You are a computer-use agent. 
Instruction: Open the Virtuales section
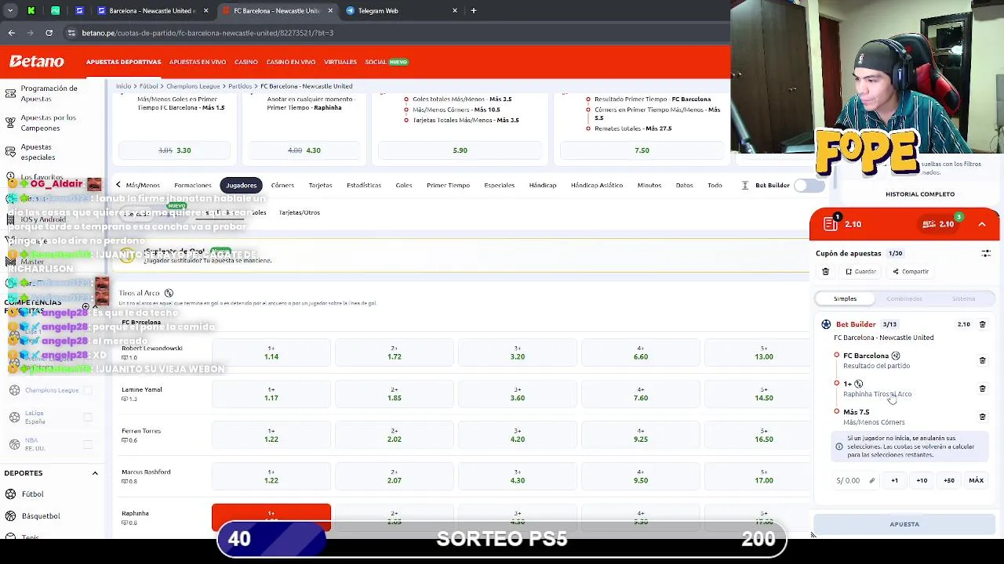tap(340, 62)
